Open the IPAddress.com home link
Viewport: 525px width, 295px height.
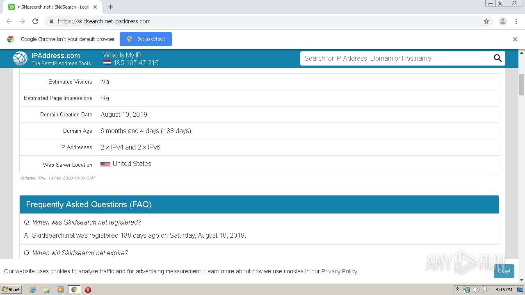(x=56, y=56)
